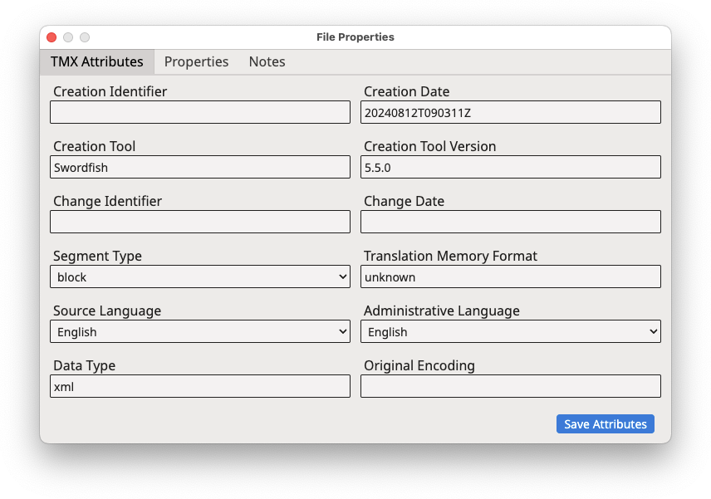Open the Source Language dropdown
This screenshot has width=711, height=499.
tap(200, 332)
